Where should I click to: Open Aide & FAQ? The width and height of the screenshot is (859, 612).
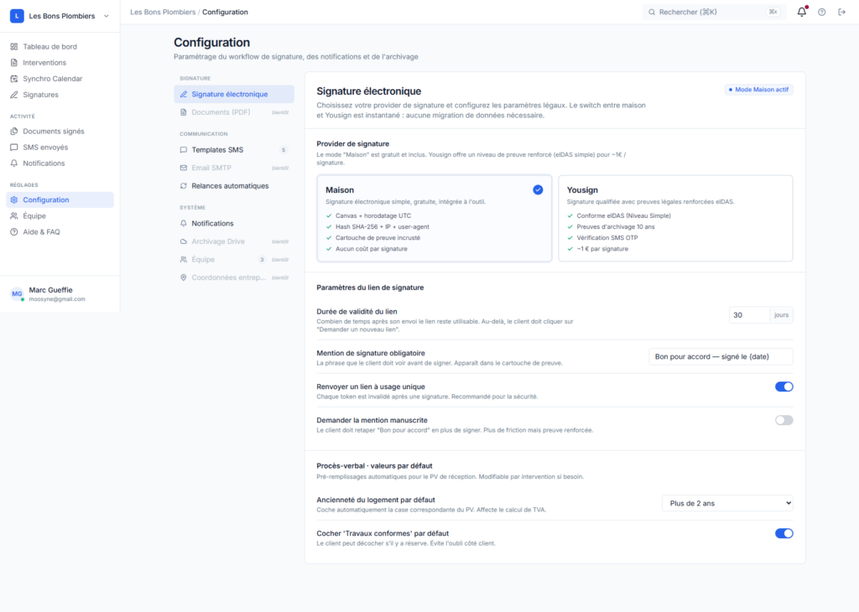[x=60, y=231]
